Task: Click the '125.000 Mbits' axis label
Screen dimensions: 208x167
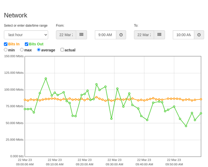Action: pyautogui.click(x=14, y=73)
